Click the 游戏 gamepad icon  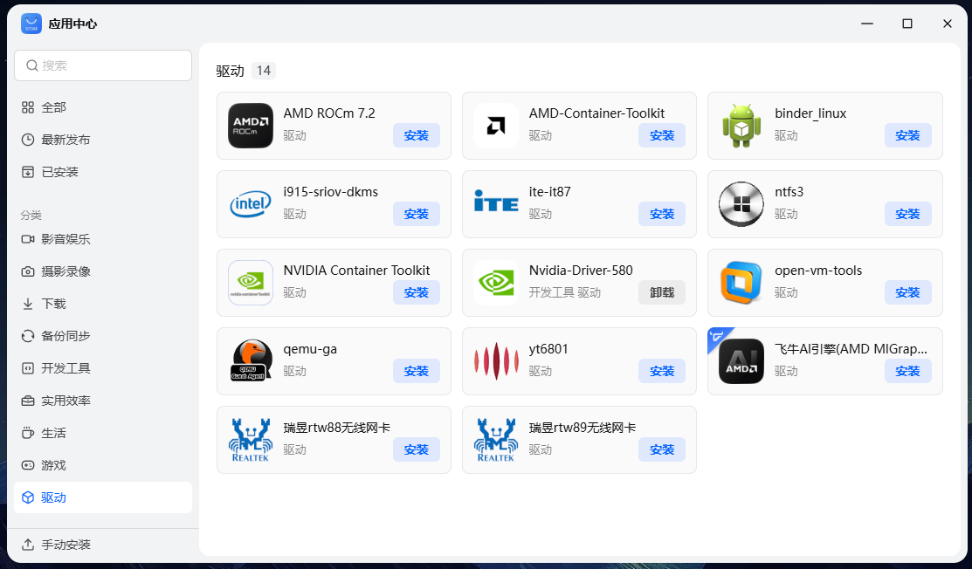pos(28,465)
